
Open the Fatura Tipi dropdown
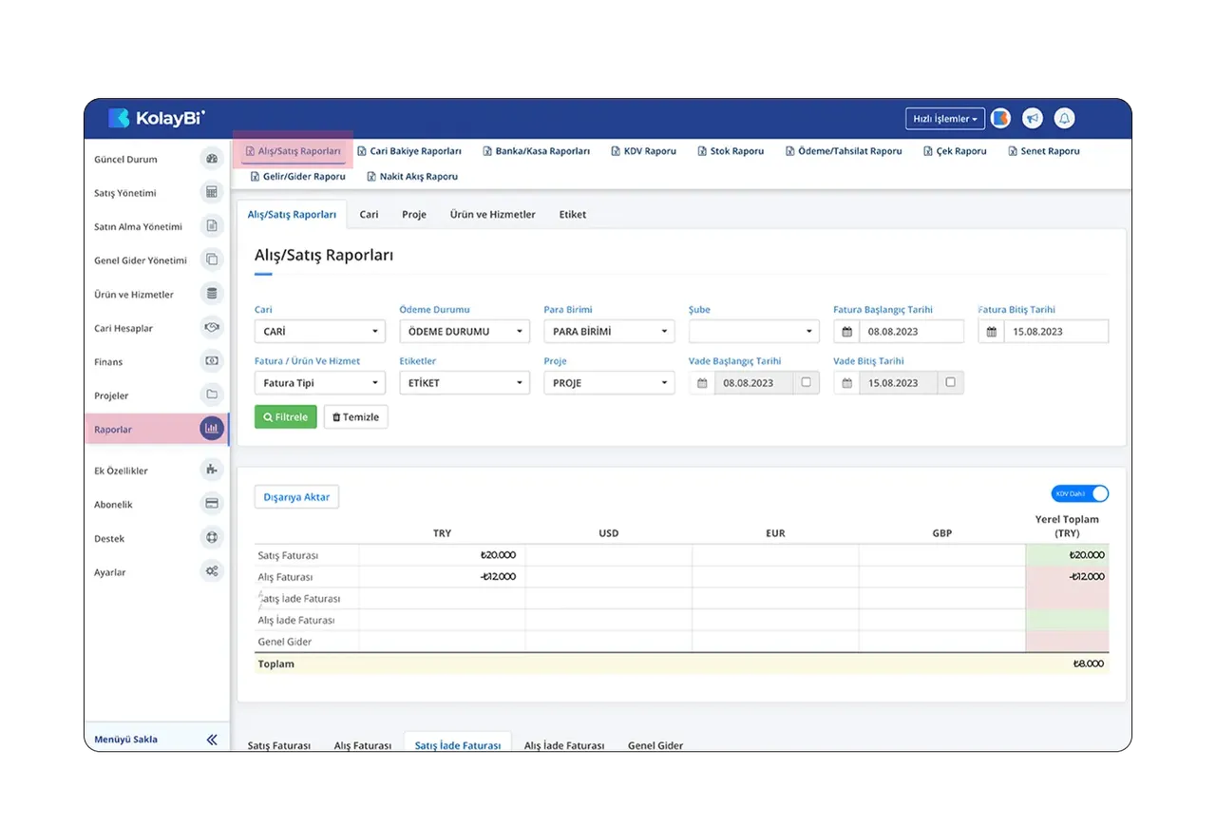point(320,383)
